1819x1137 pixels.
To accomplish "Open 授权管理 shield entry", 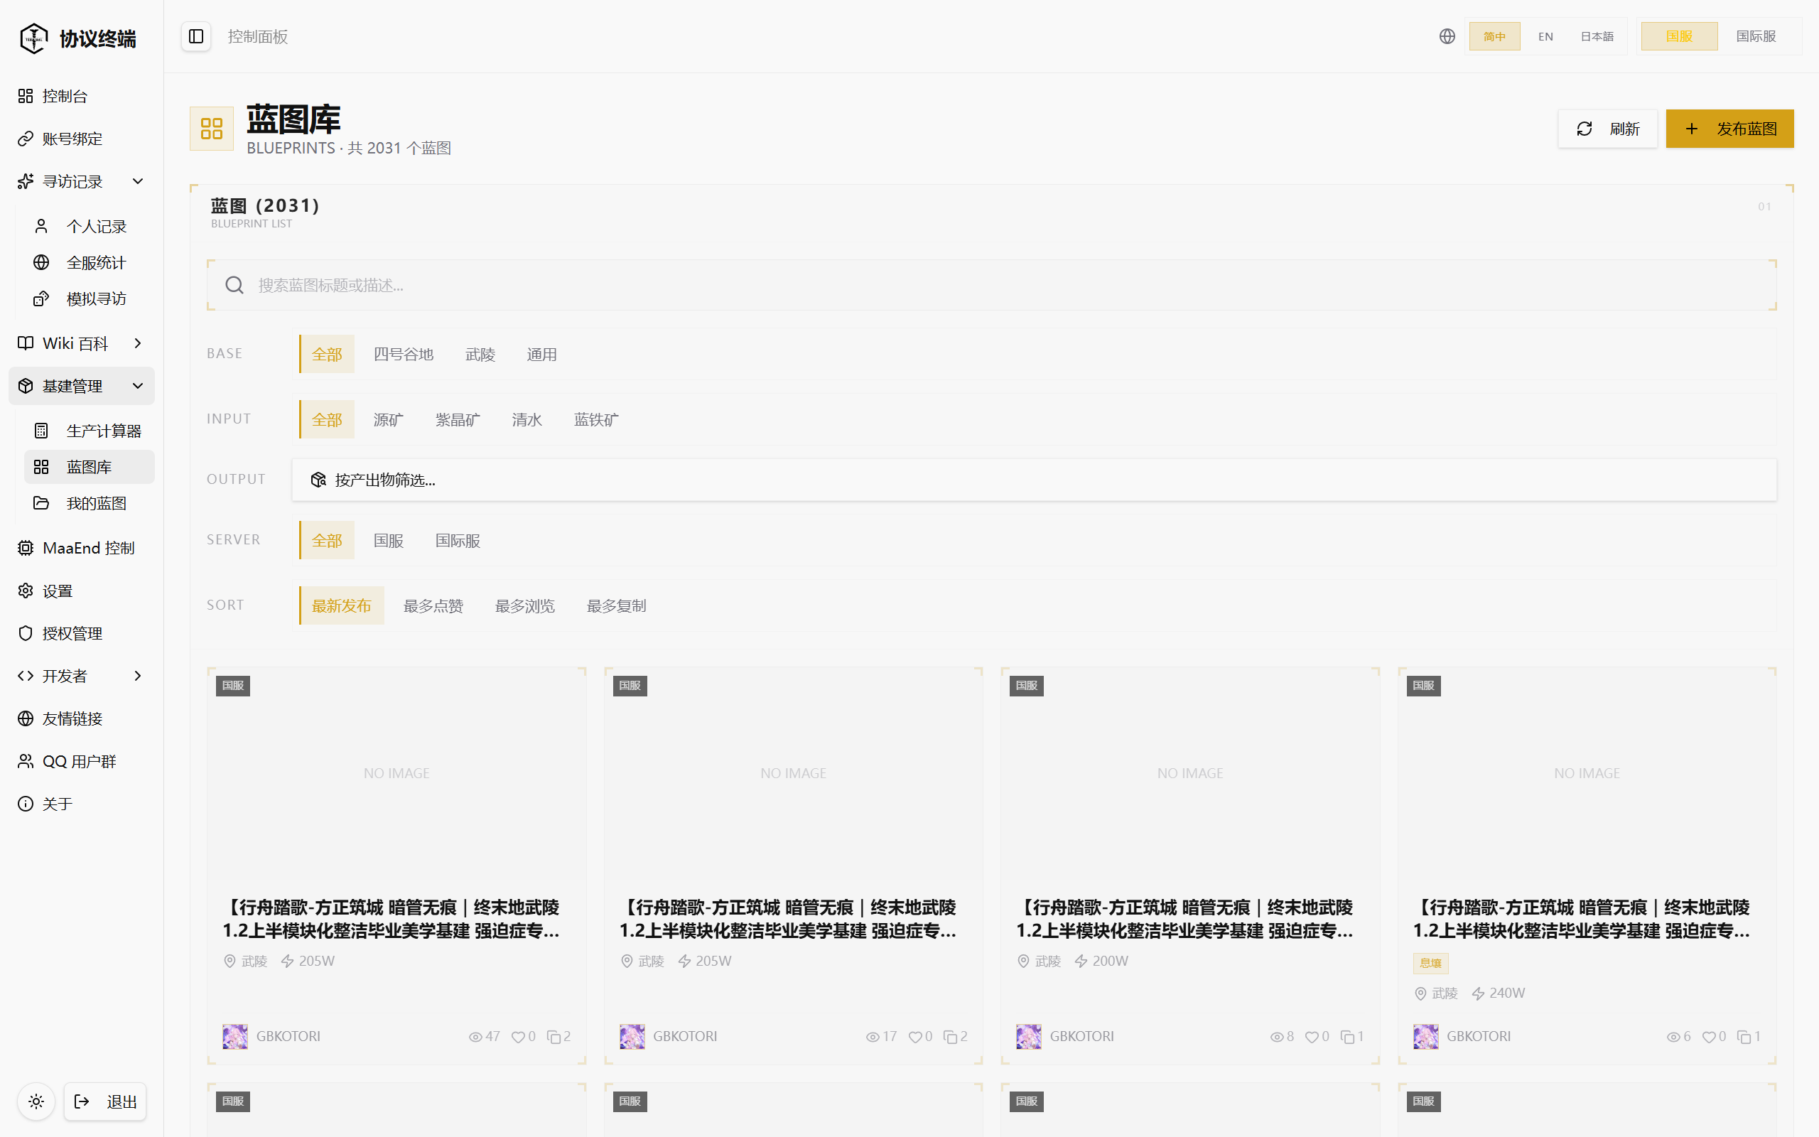I will point(81,633).
